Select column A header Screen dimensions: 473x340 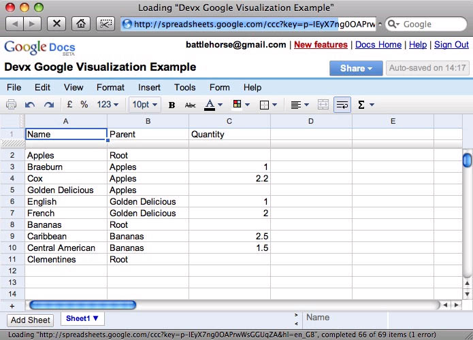click(66, 121)
